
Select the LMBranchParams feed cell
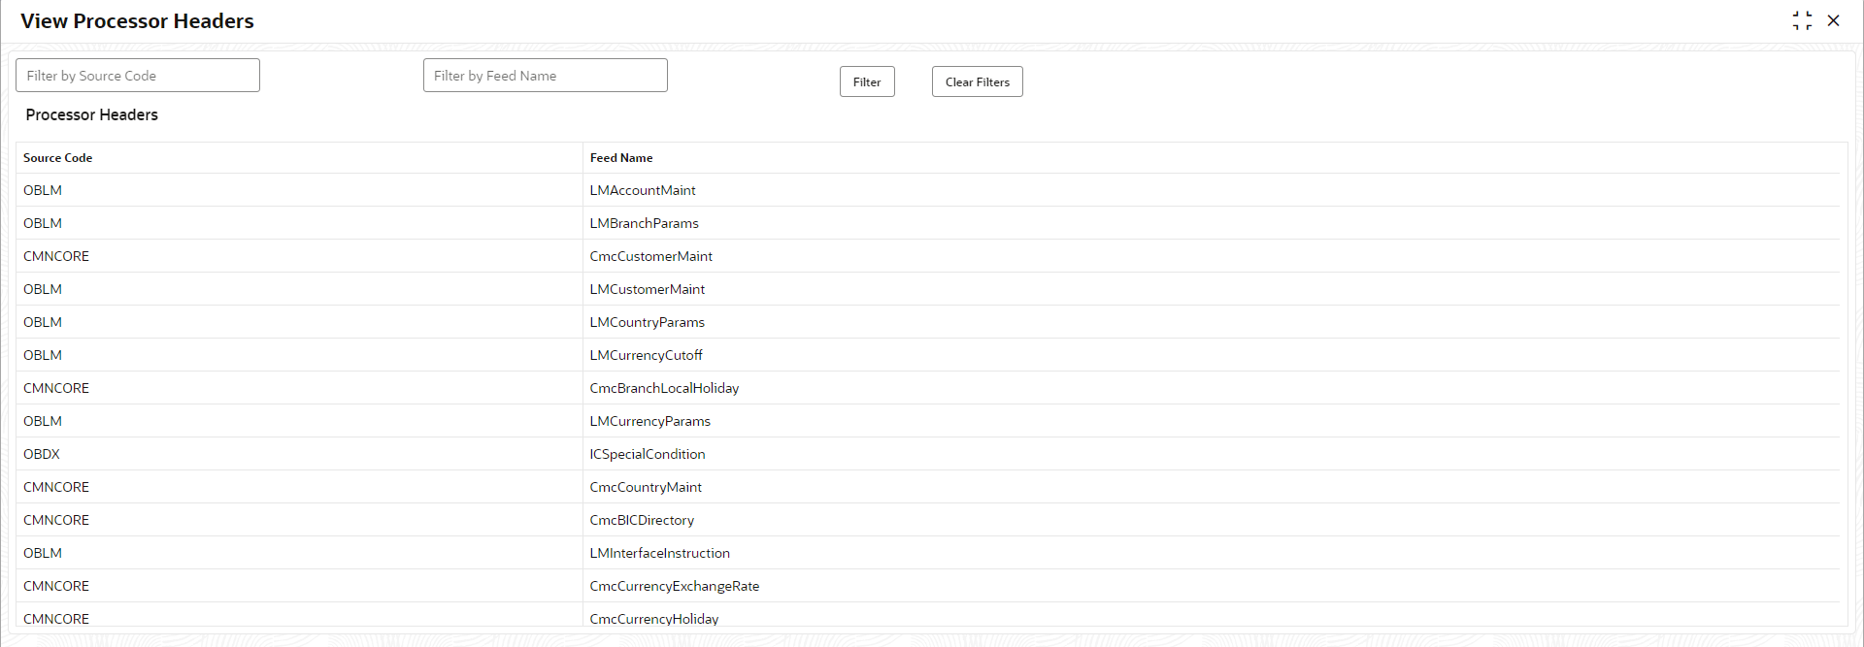click(x=1211, y=223)
